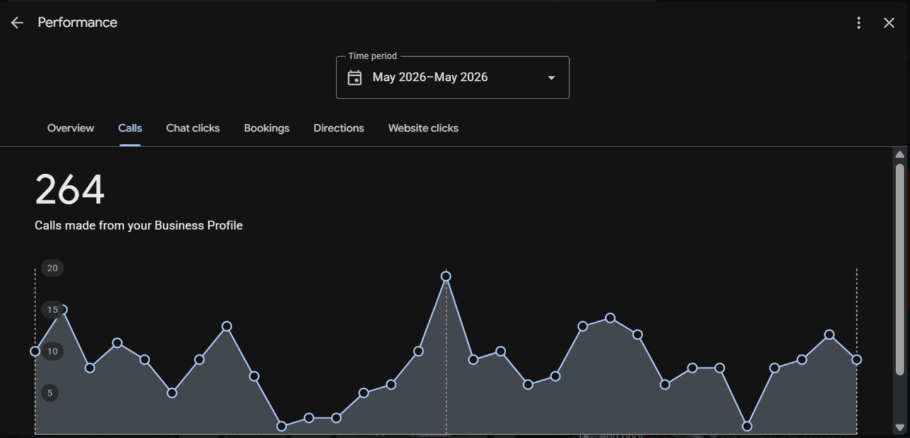910x438 pixels.
Task: Click the vertical scrollbar thumb
Action: pos(900,270)
